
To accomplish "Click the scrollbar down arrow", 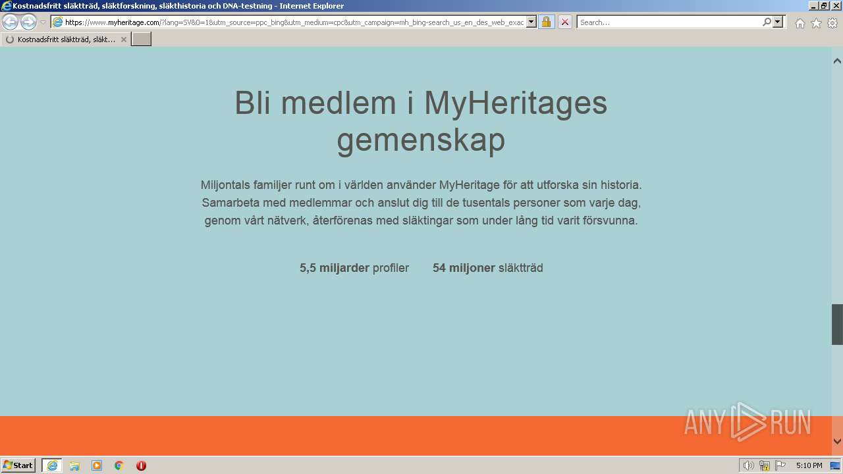I will (x=837, y=441).
